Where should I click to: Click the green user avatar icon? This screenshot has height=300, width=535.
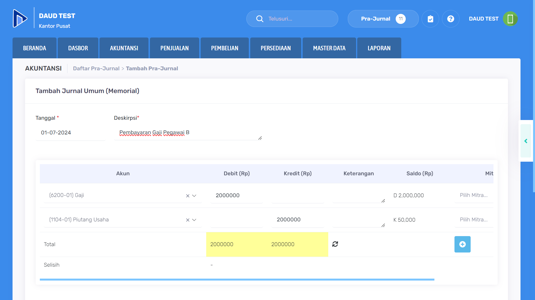pyautogui.click(x=510, y=19)
